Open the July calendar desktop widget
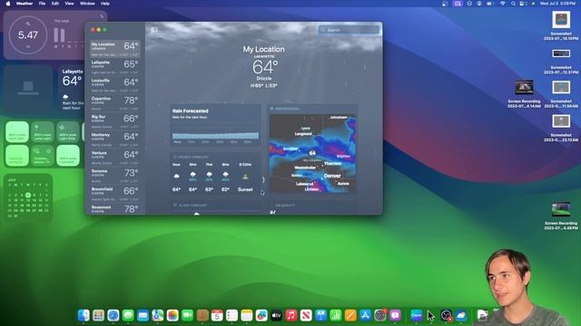Viewport: 581px width, 326px height. pos(28,197)
